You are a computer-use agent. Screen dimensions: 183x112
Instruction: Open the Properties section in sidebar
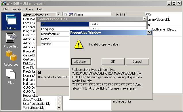click(x=11, y=40)
